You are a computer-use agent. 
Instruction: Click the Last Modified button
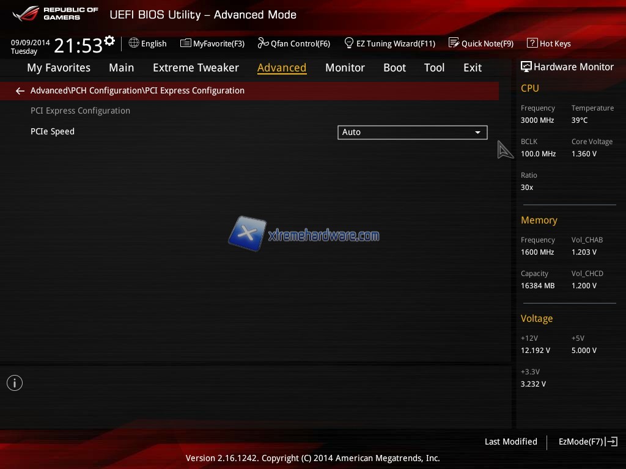(510, 442)
